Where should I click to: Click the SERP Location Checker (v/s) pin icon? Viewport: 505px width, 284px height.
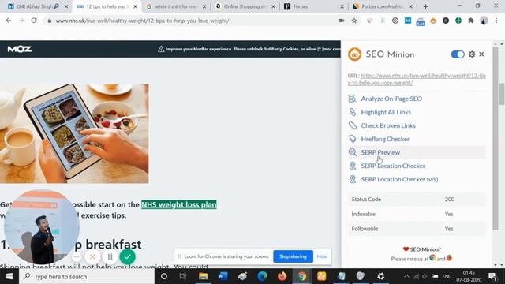pos(353,179)
